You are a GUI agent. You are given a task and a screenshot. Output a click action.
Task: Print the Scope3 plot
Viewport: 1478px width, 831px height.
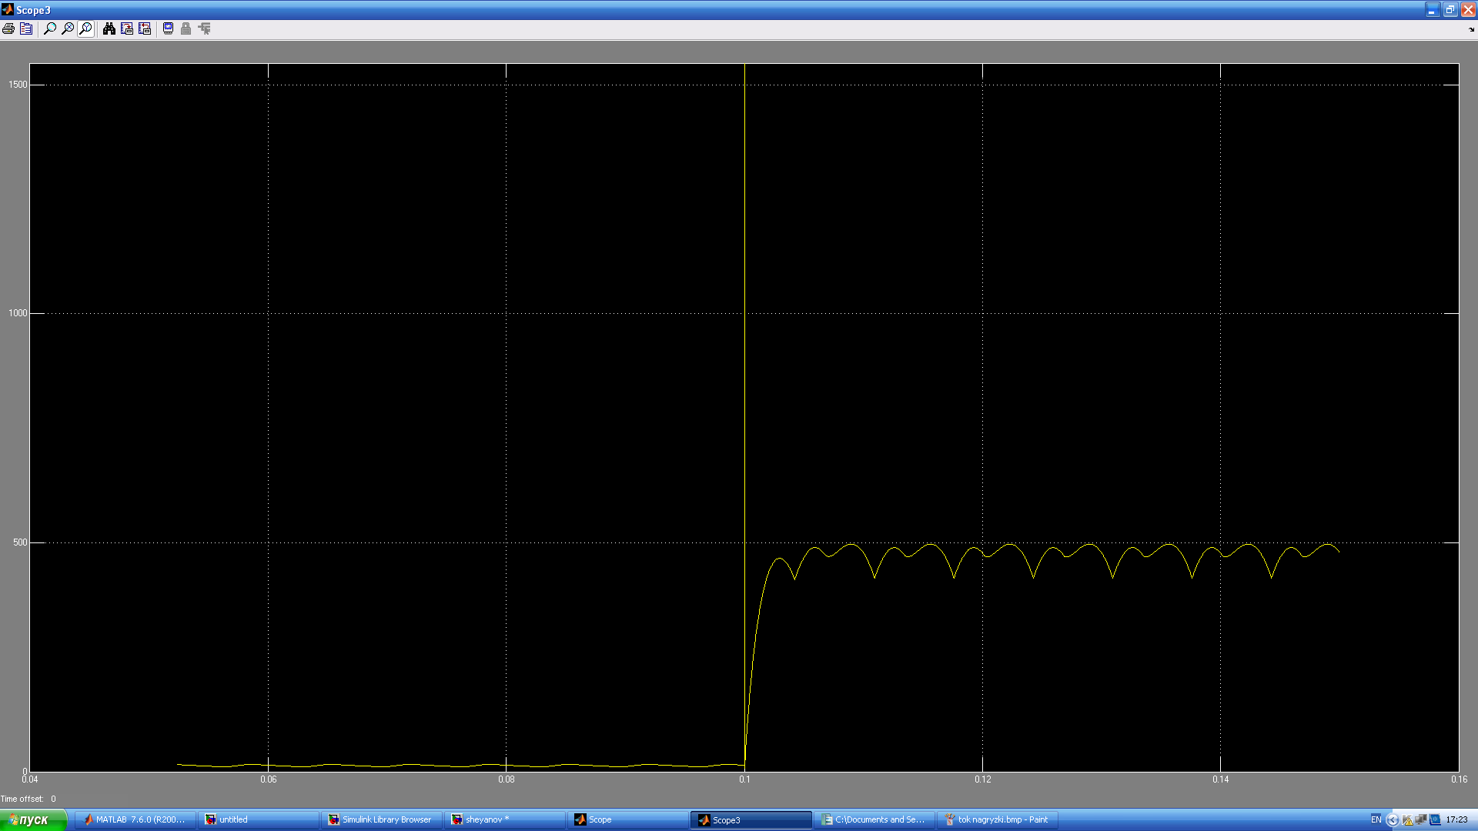(8, 28)
